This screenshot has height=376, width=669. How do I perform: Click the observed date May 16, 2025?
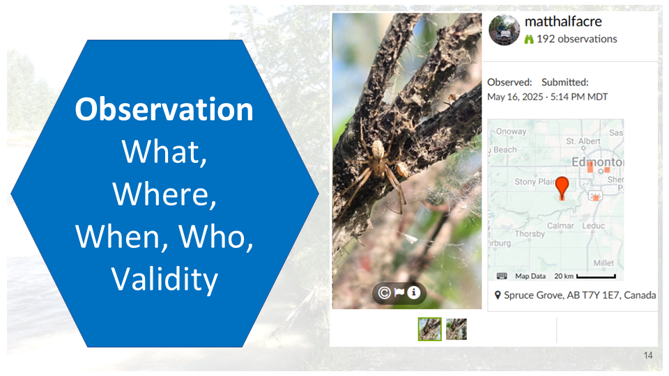click(516, 97)
